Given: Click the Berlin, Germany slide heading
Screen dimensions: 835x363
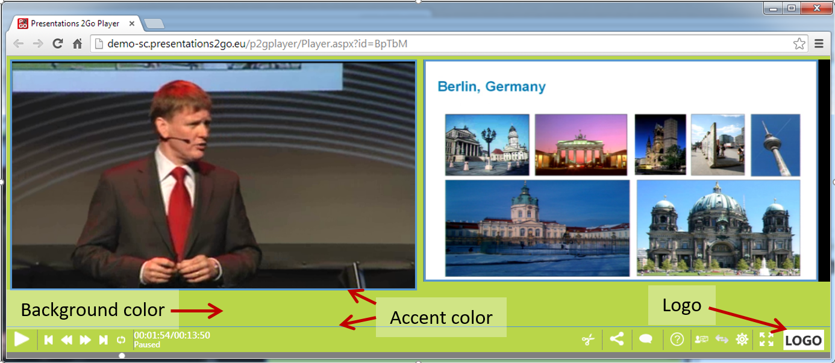Looking at the screenshot, I should pyautogui.click(x=492, y=87).
